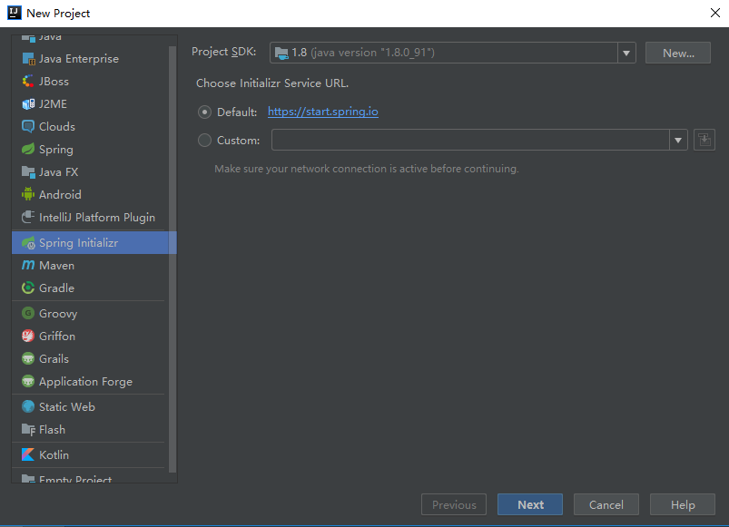Click the Custom URL input field
The height and width of the screenshot is (527, 729).
pos(470,140)
